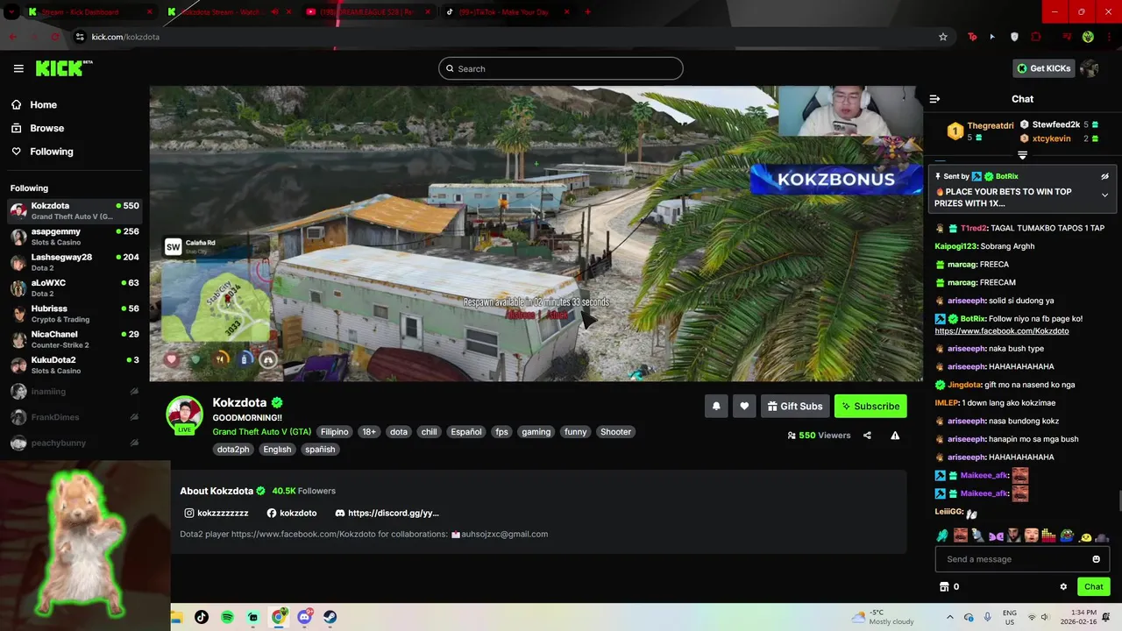Open the emoji picker in the message box
This screenshot has width=1122, height=631.
click(x=1096, y=559)
